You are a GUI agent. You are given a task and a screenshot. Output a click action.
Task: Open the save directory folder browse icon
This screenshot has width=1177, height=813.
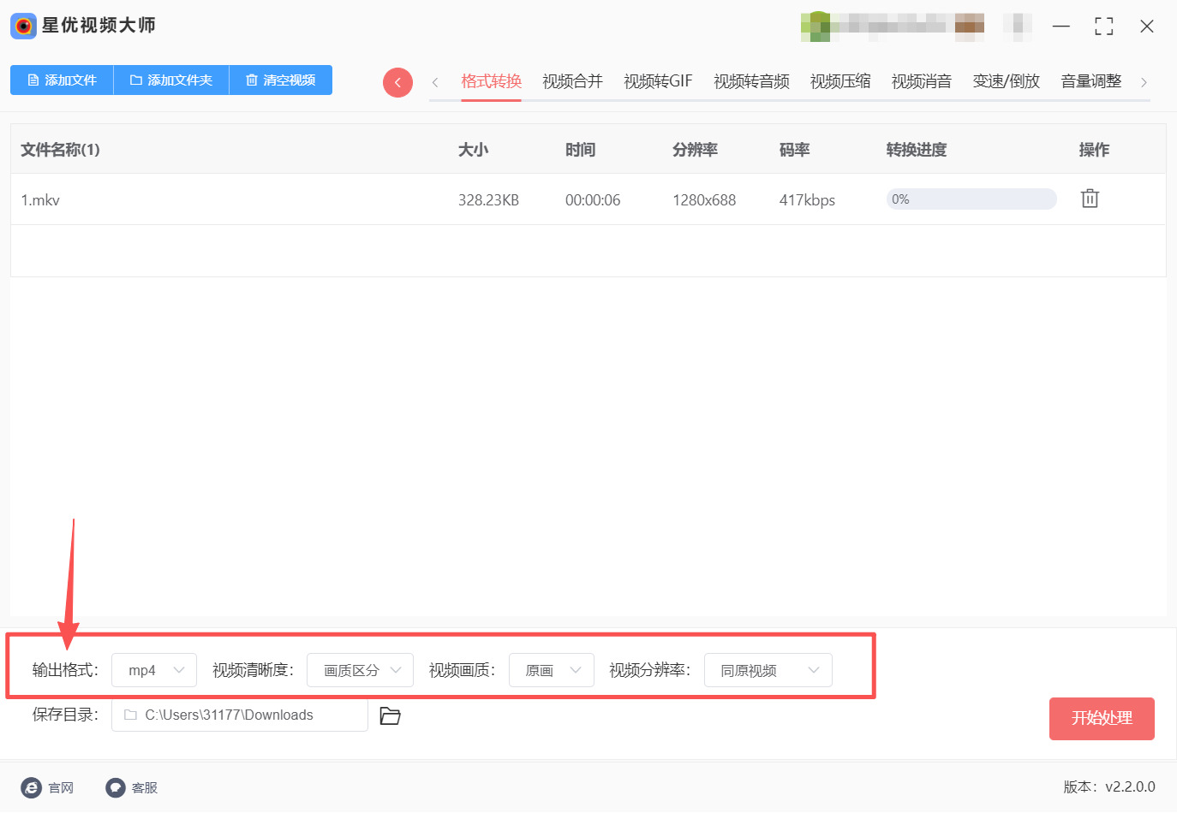pos(390,715)
